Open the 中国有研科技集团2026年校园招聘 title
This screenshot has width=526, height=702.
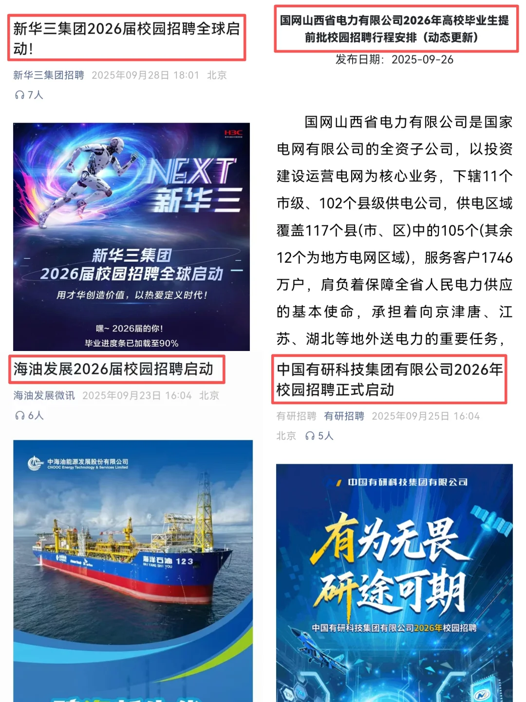(390, 379)
